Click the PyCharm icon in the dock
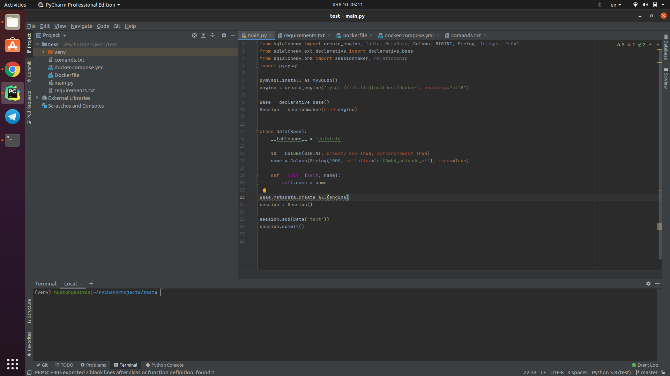 (13, 93)
